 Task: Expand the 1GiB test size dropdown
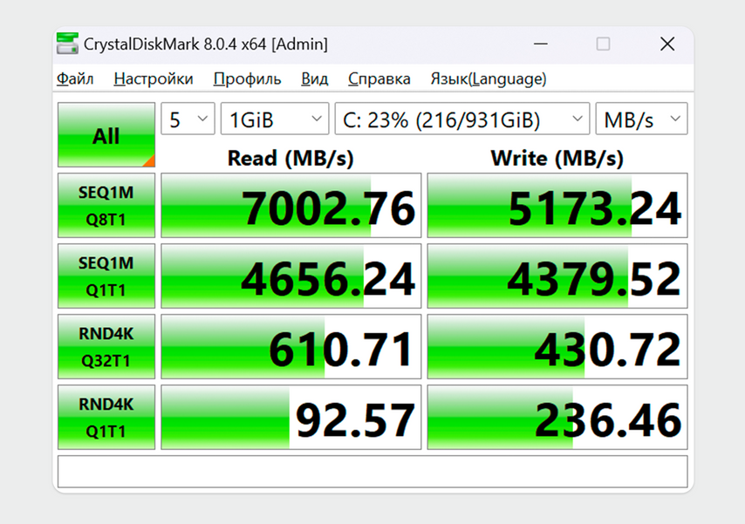pos(275,119)
